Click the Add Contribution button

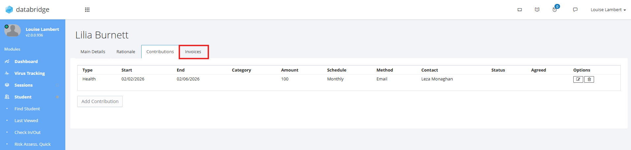[x=100, y=101]
